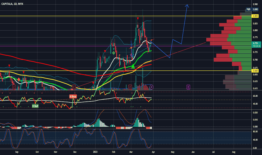Click the 80.00 stochastic scale value
Image resolution: width=262 pixels, height=155 pixels.
[255, 132]
